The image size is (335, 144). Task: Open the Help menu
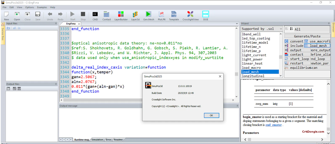click(52, 7)
